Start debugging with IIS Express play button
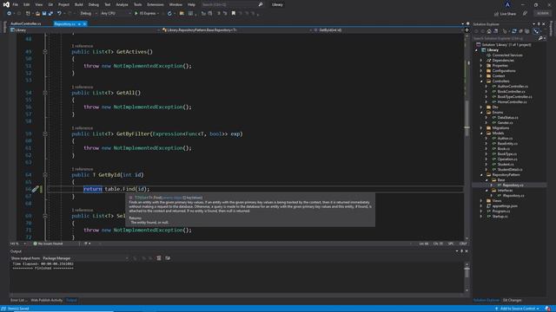 coord(136,14)
